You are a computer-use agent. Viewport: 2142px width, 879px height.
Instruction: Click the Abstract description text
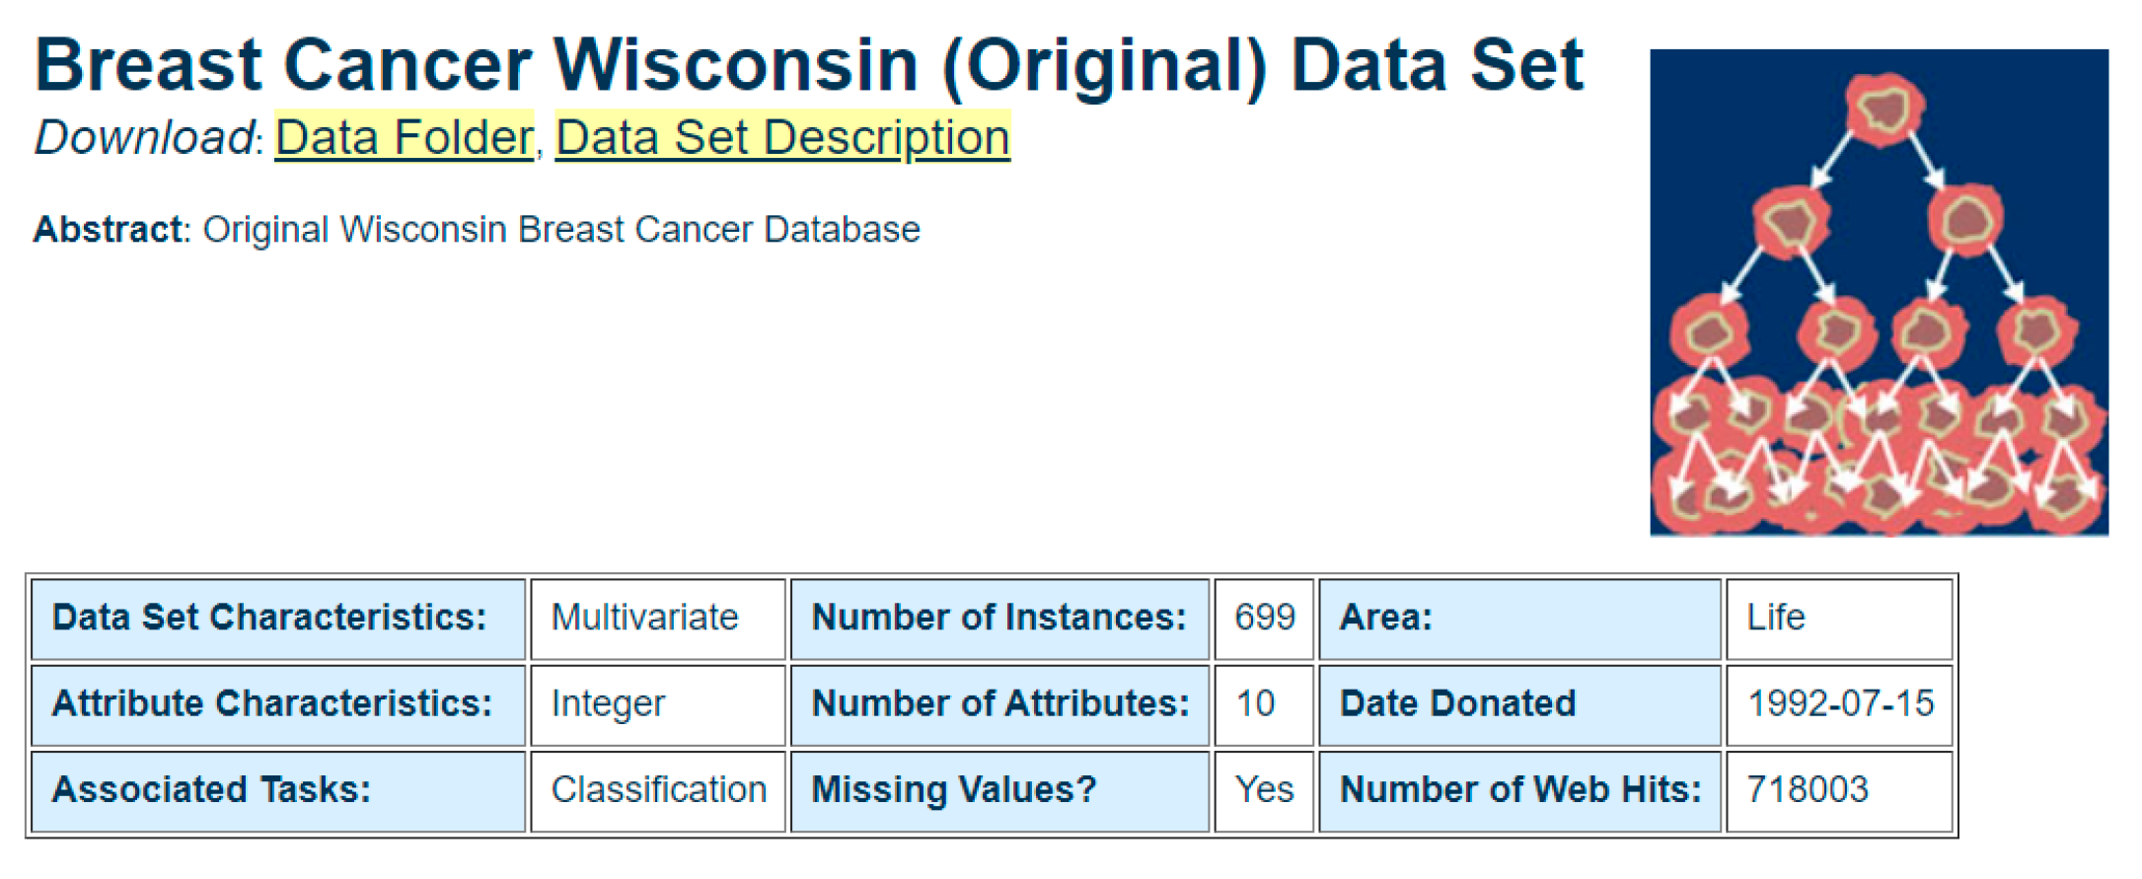coord(560,230)
